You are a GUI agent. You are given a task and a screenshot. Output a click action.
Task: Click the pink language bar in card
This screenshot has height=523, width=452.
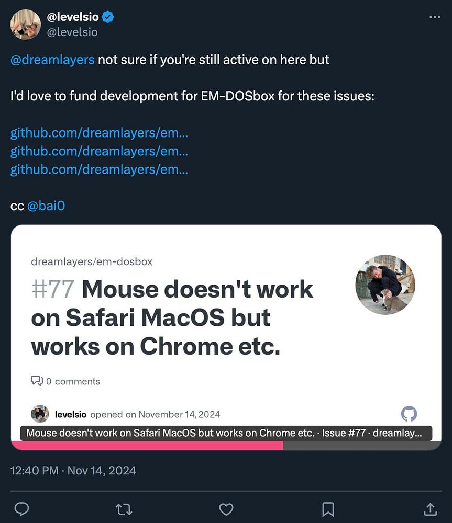(x=147, y=445)
